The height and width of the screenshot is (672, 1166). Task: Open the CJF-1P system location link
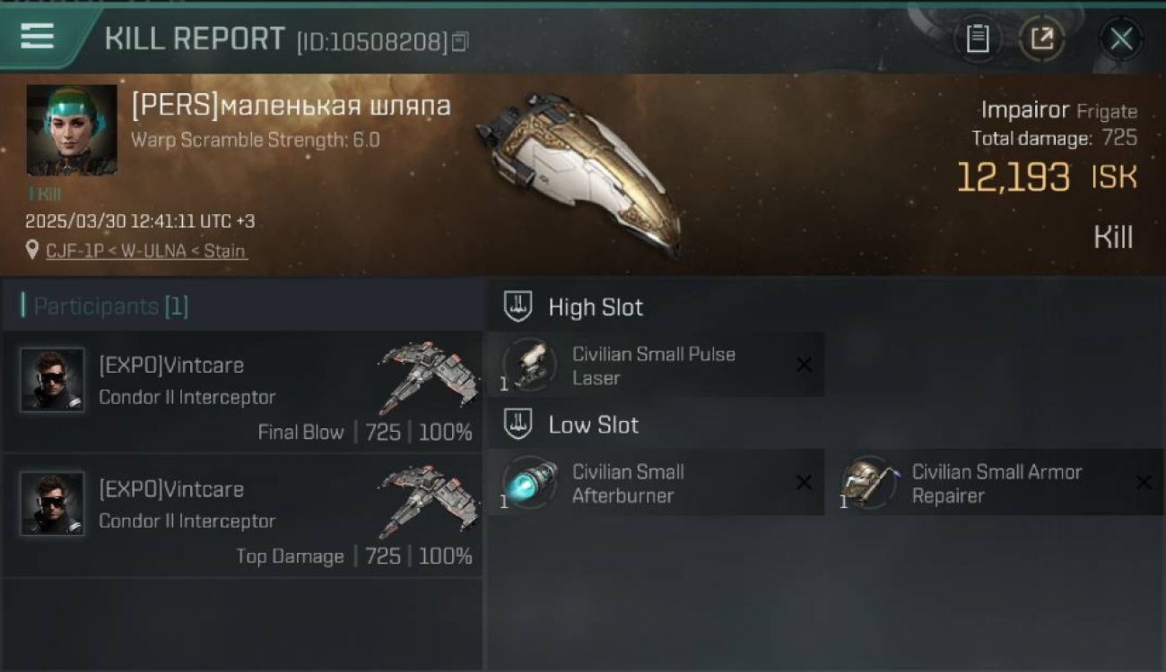tap(146, 251)
